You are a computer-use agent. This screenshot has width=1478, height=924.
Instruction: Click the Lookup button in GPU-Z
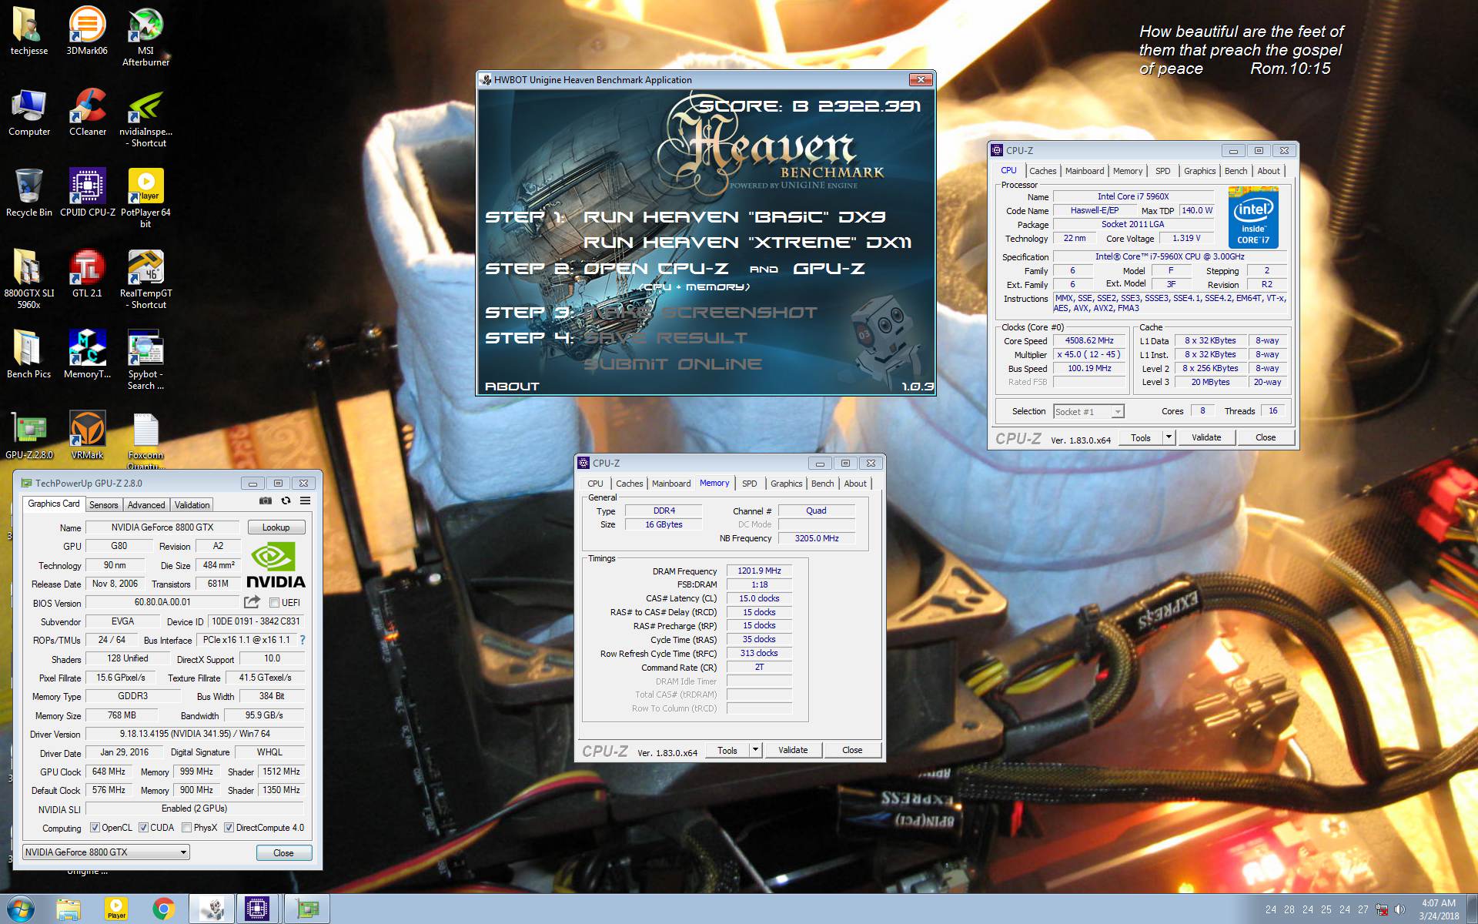(x=276, y=527)
